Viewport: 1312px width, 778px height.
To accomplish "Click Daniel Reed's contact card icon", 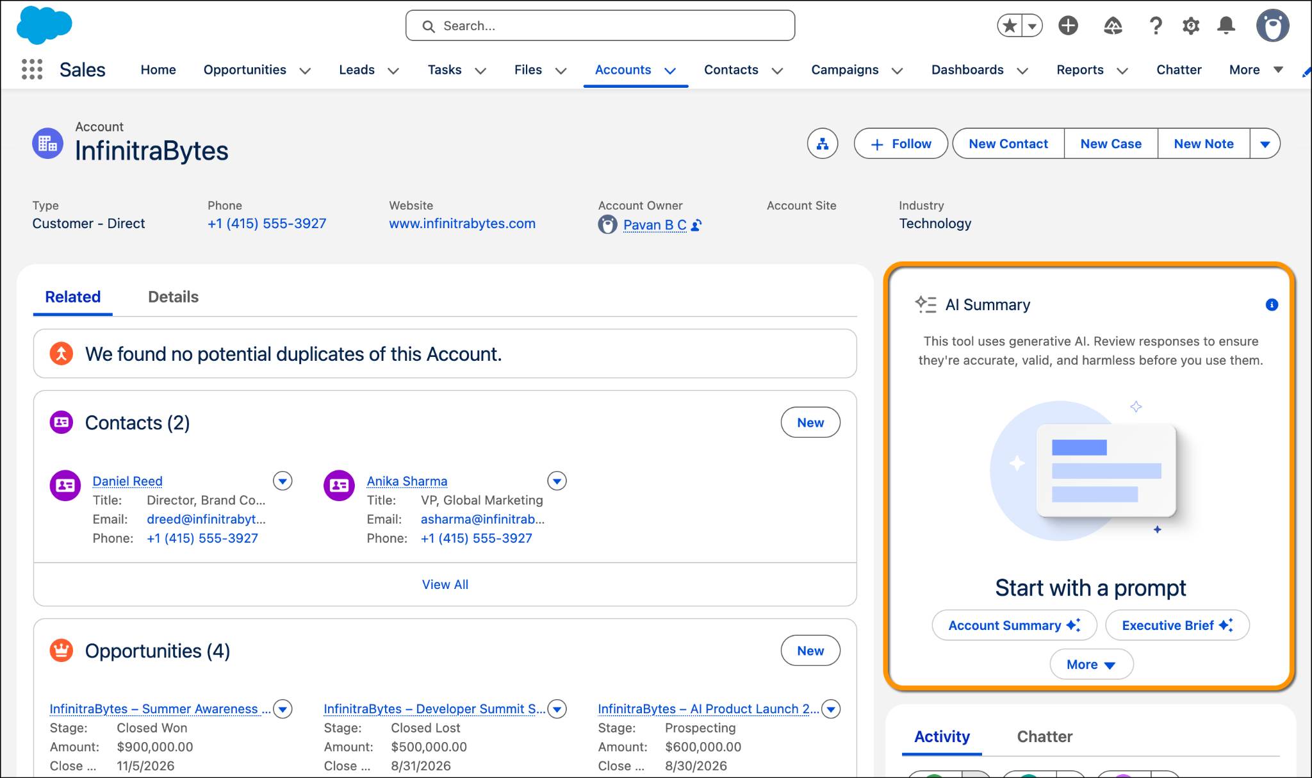I will pyautogui.click(x=65, y=485).
